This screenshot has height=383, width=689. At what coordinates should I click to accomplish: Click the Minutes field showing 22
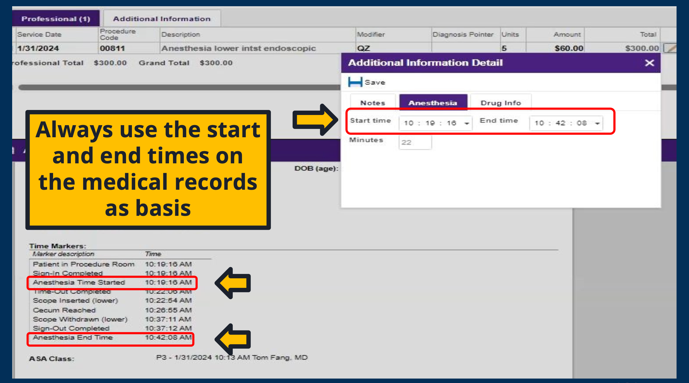[x=415, y=143]
